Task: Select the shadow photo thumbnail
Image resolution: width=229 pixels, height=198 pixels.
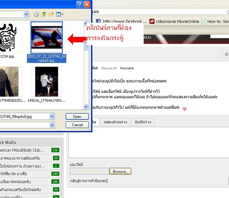Action: click(10, 81)
